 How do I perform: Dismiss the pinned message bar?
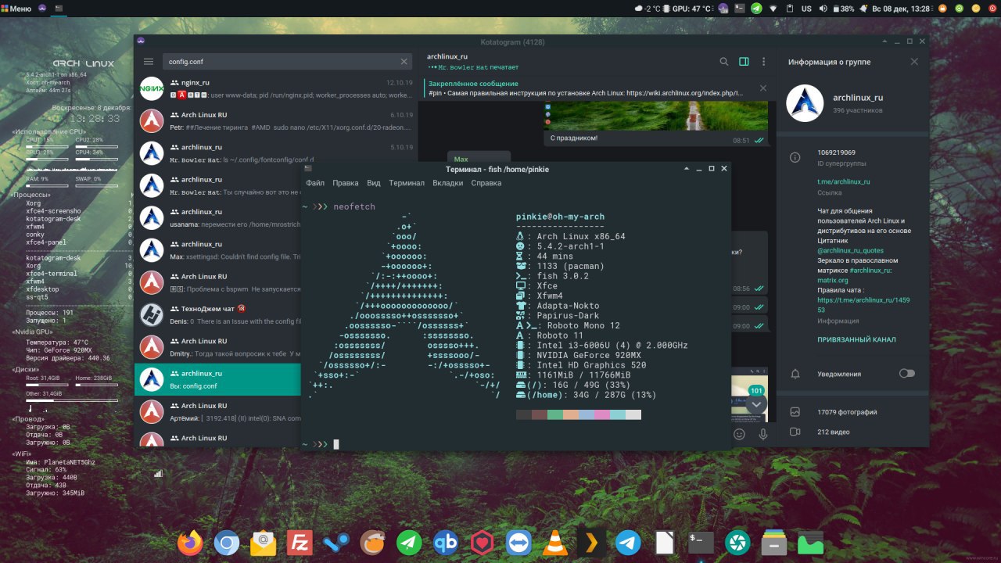pyautogui.click(x=763, y=88)
